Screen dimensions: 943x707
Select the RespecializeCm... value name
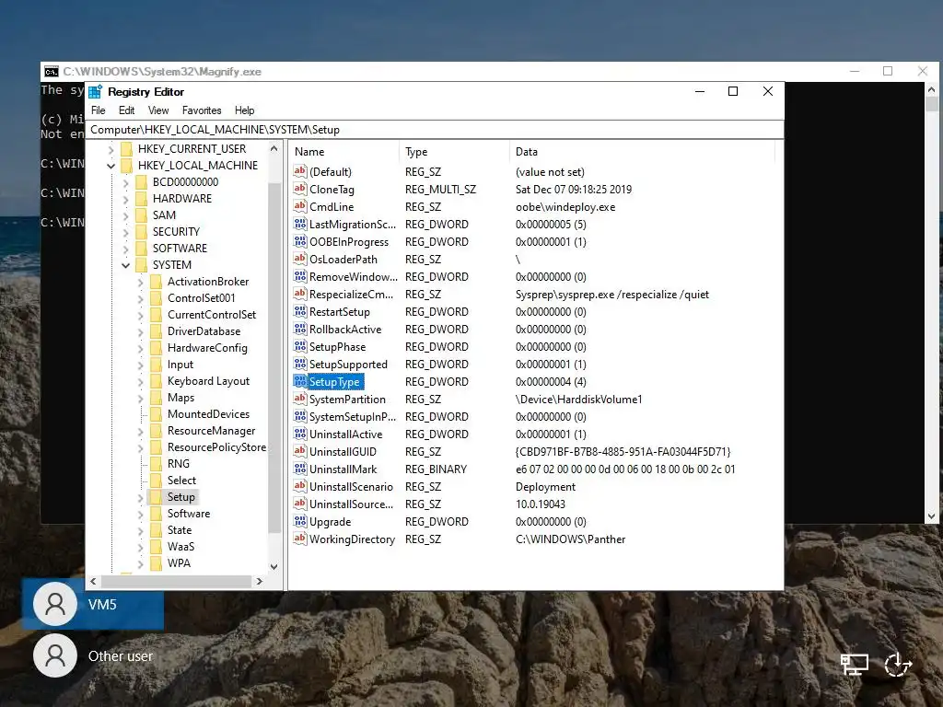pos(351,294)
